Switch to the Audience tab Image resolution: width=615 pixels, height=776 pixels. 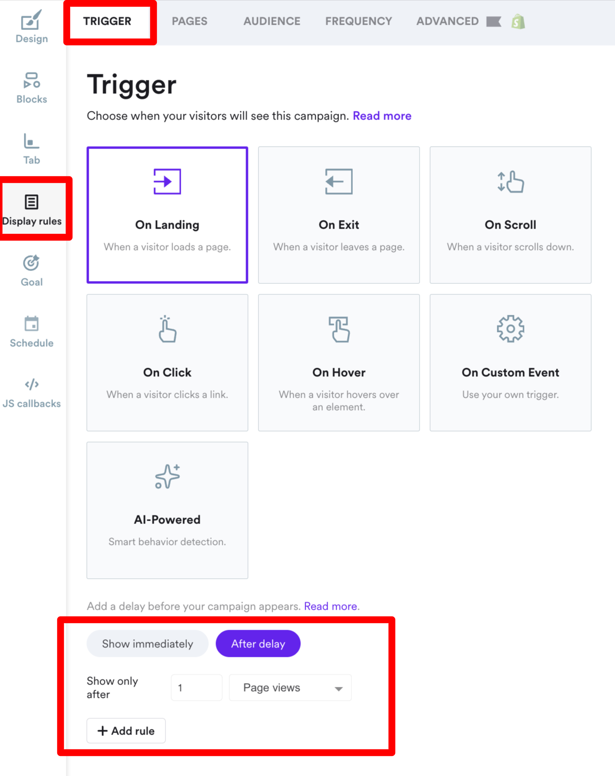pyautogui.click(x=272, y=21)
